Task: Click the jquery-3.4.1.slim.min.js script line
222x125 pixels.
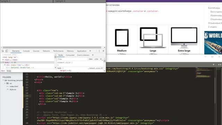Action: (83, 118)
